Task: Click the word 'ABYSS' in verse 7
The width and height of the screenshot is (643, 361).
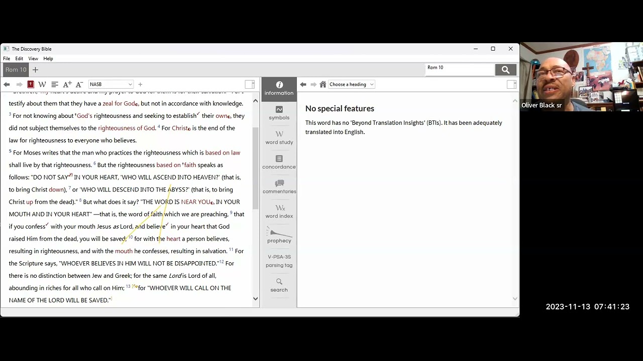Action: click(177, 190)
